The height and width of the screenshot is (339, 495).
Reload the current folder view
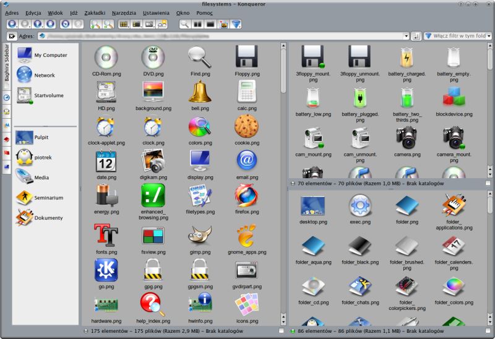(x=66, y=24)
